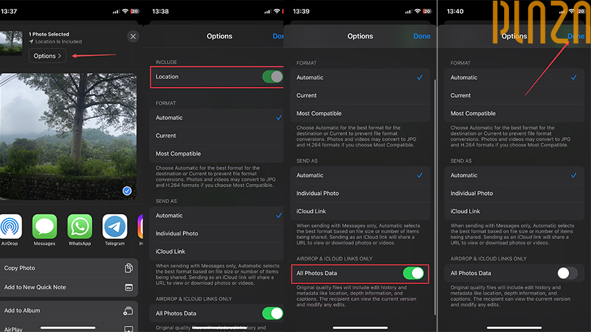Tap the Copy Photo documents icon

pos(128,268)
